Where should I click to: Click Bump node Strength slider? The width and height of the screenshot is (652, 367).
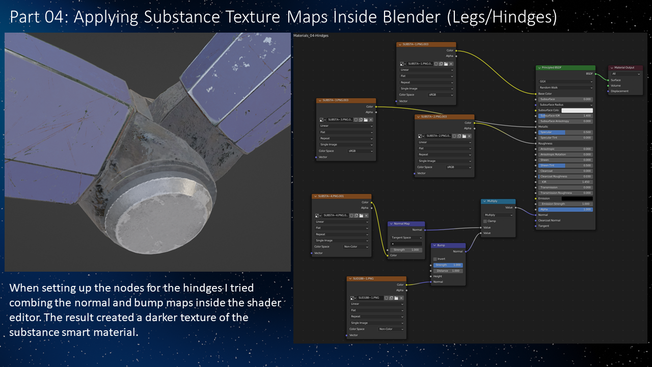[448, 265]
